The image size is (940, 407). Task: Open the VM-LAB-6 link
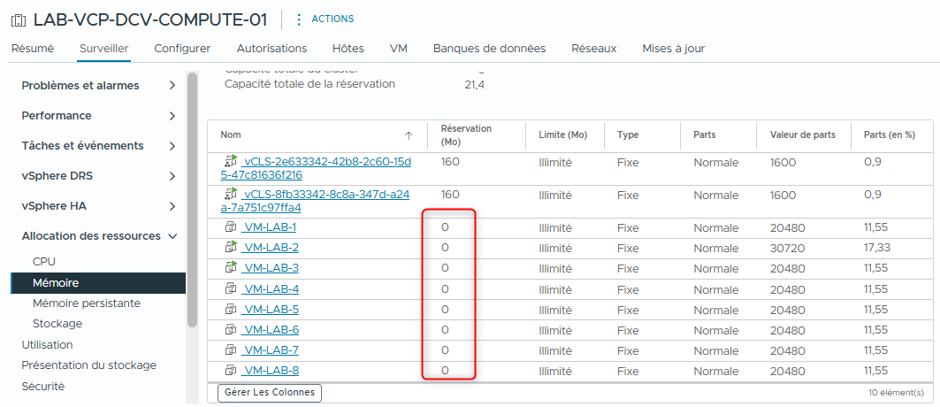tap(270, 330)
